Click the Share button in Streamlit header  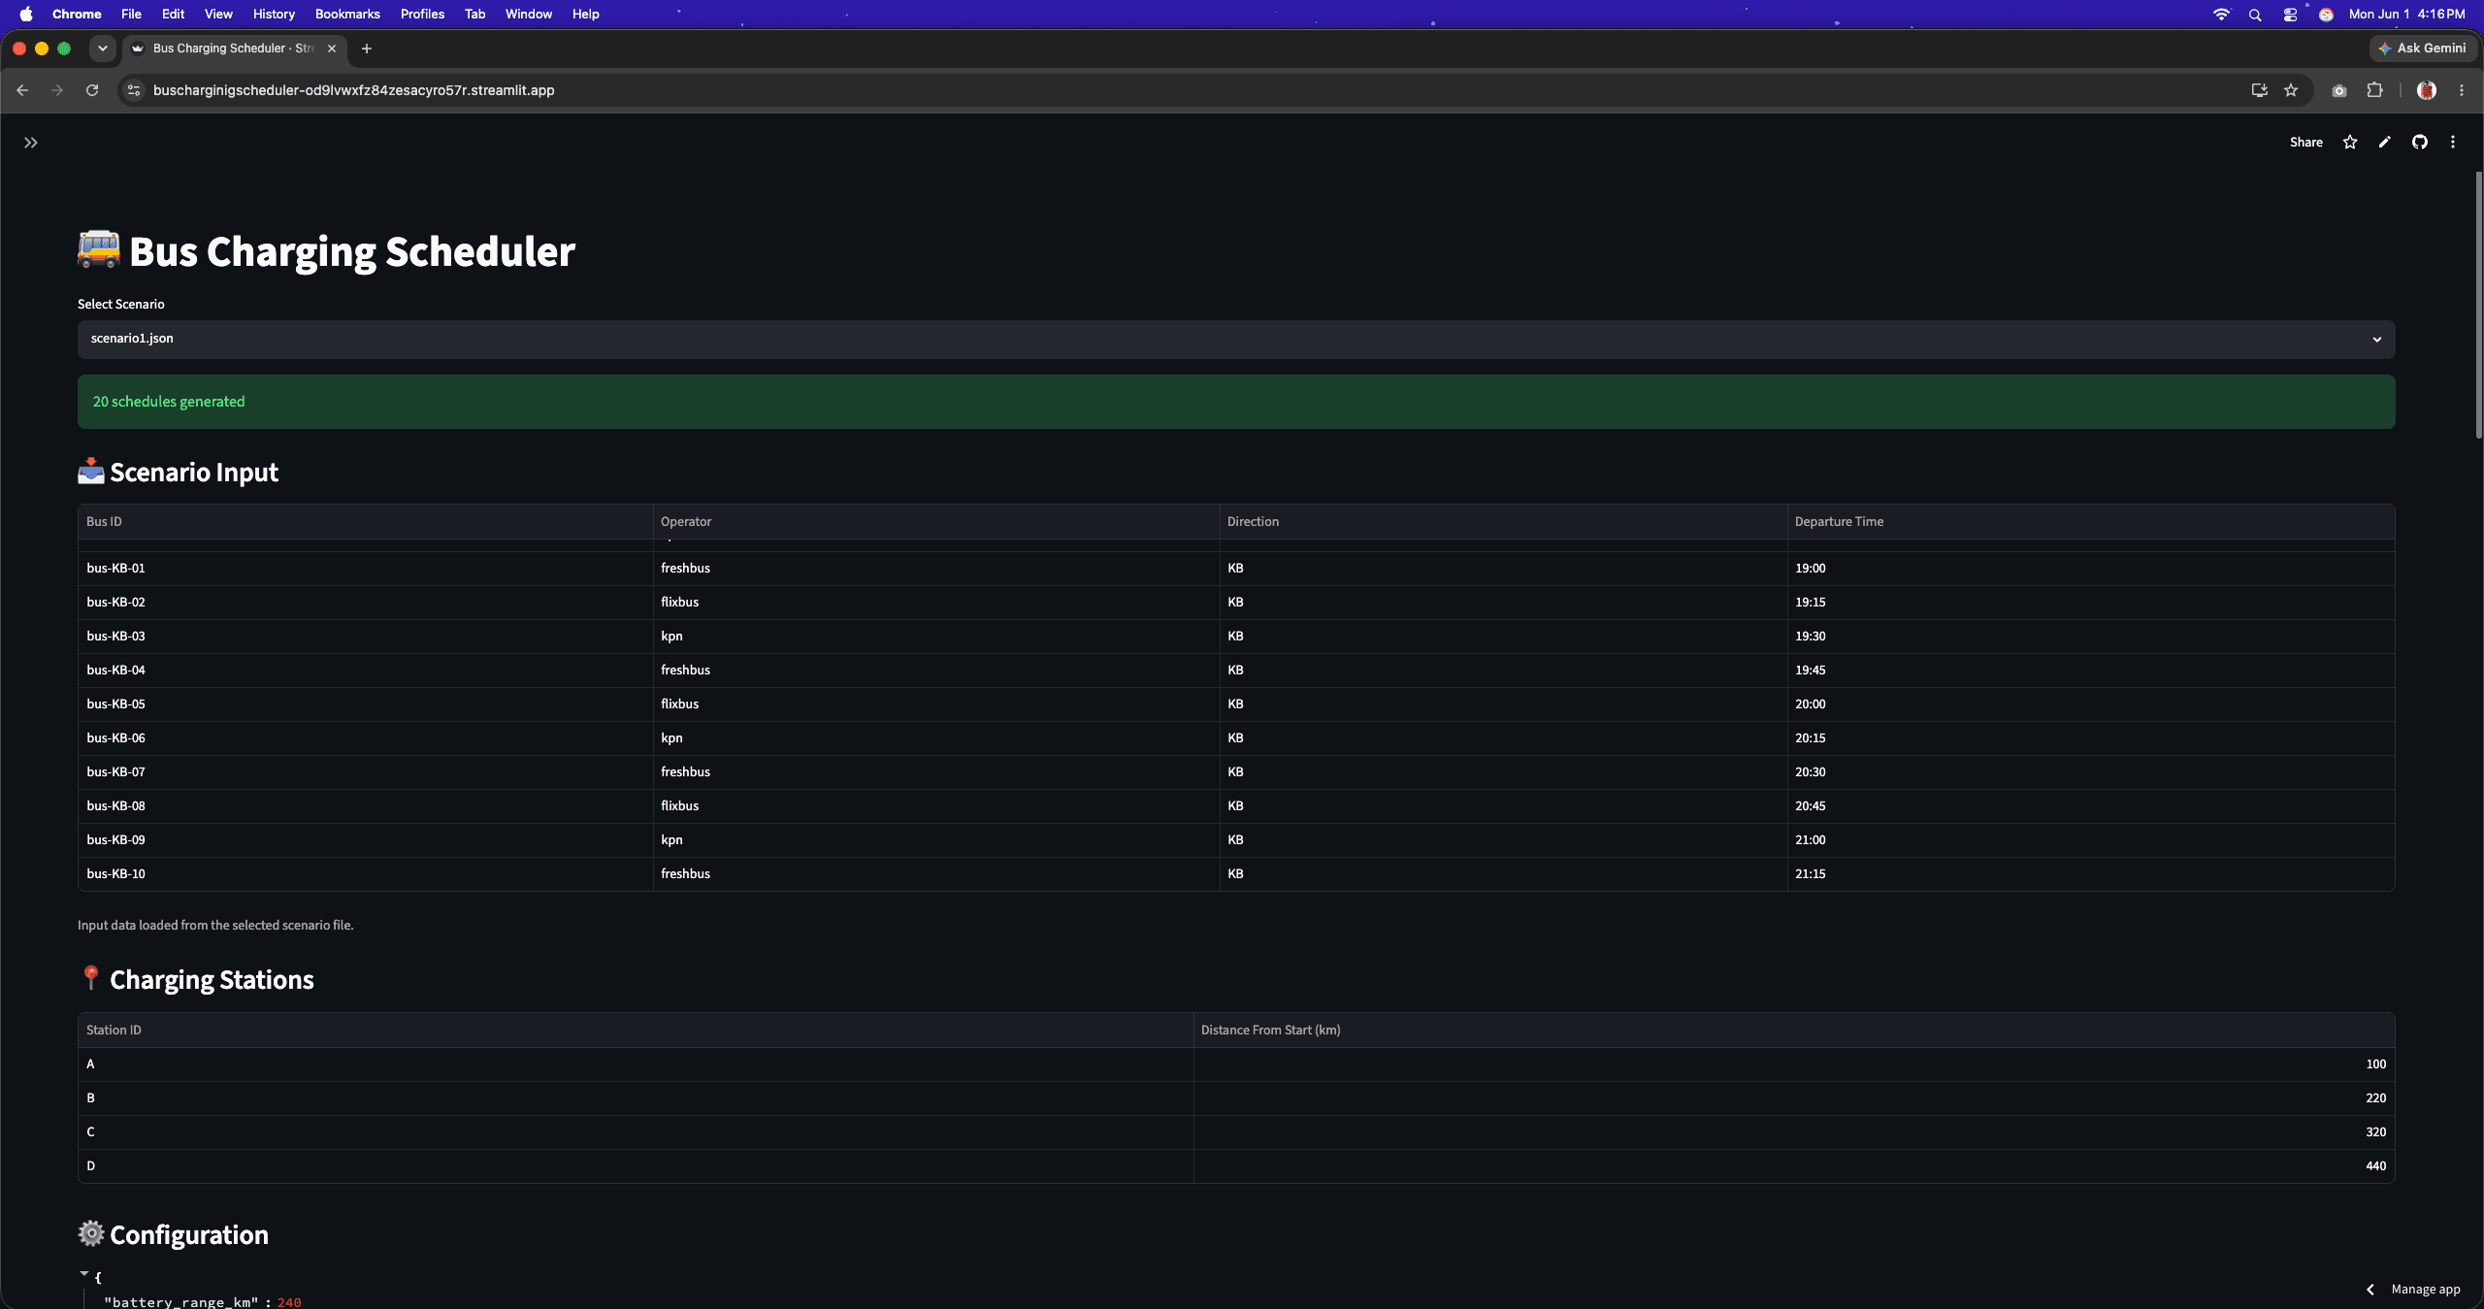click(x=2305, y=142)
